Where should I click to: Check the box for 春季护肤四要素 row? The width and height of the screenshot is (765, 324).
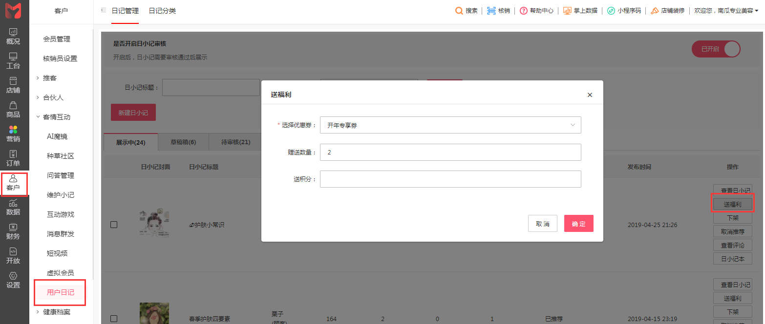(x=114, y=319)
